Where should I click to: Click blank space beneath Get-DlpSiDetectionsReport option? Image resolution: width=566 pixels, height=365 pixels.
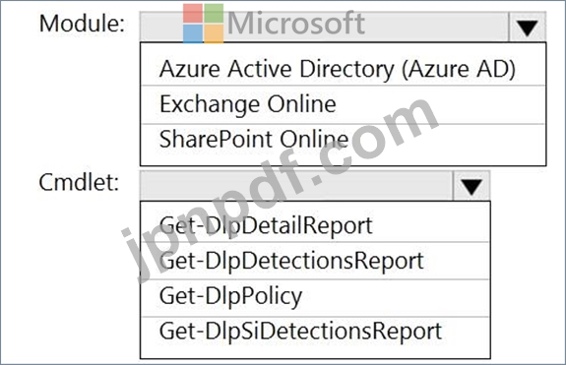coord(315,351)
